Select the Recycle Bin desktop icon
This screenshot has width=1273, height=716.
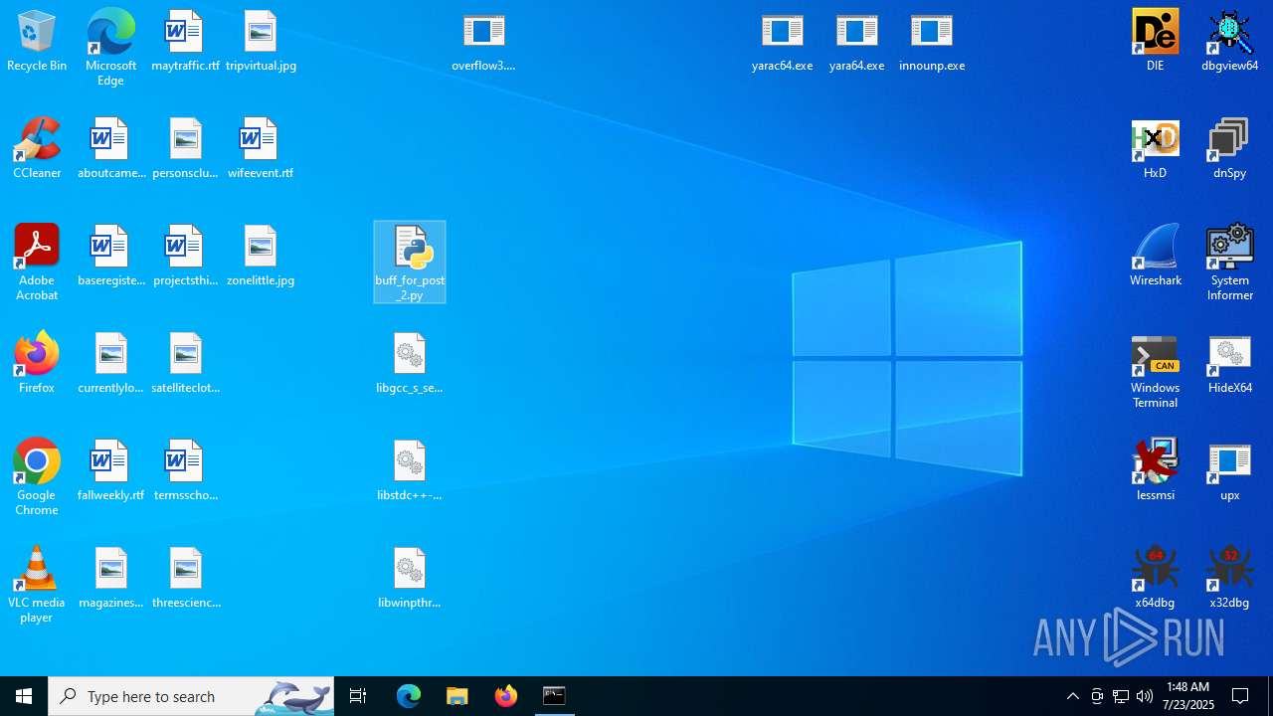(x=37, y=42)
